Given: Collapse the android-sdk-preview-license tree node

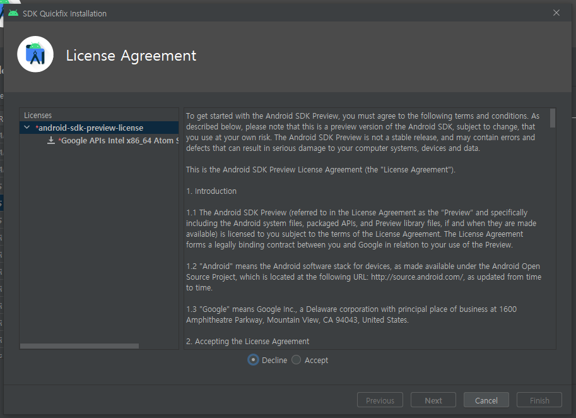Looking at the screenshot, I should tap(27, 128).
